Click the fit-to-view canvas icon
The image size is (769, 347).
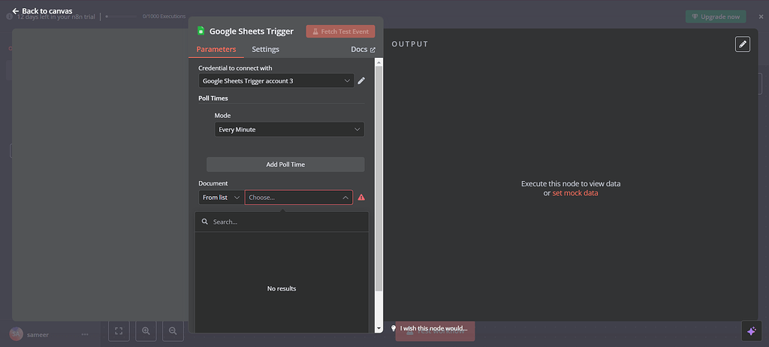pyautogui.click(x=119, y=330)
